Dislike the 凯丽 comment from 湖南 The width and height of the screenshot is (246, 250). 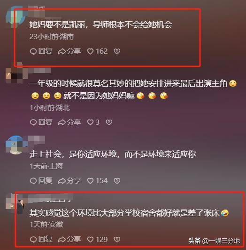117,51
